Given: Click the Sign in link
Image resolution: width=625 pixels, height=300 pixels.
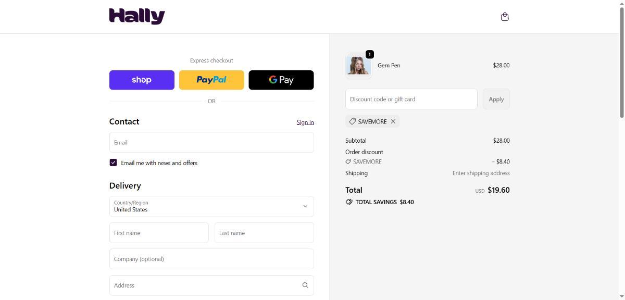Looking at the screenshot, I should tap(305, 122).
